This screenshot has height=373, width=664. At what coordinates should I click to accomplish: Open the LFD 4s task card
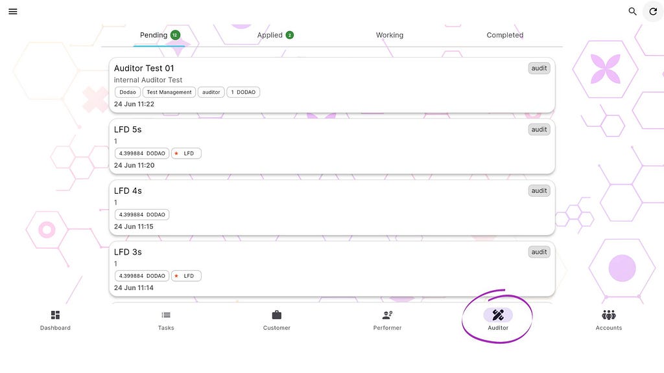(332, 208)
